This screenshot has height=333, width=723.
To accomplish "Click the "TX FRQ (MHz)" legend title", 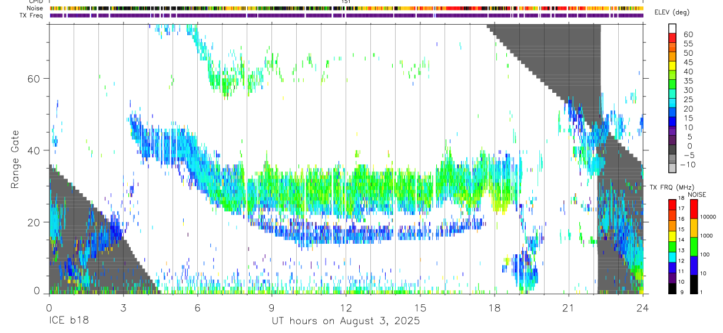I will click(672, 187).
